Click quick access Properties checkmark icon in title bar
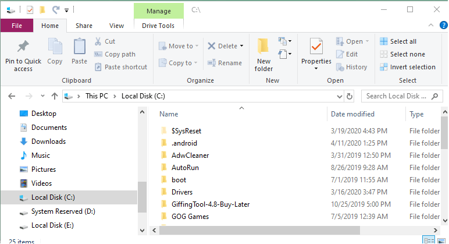 click(x=30, y=10)
